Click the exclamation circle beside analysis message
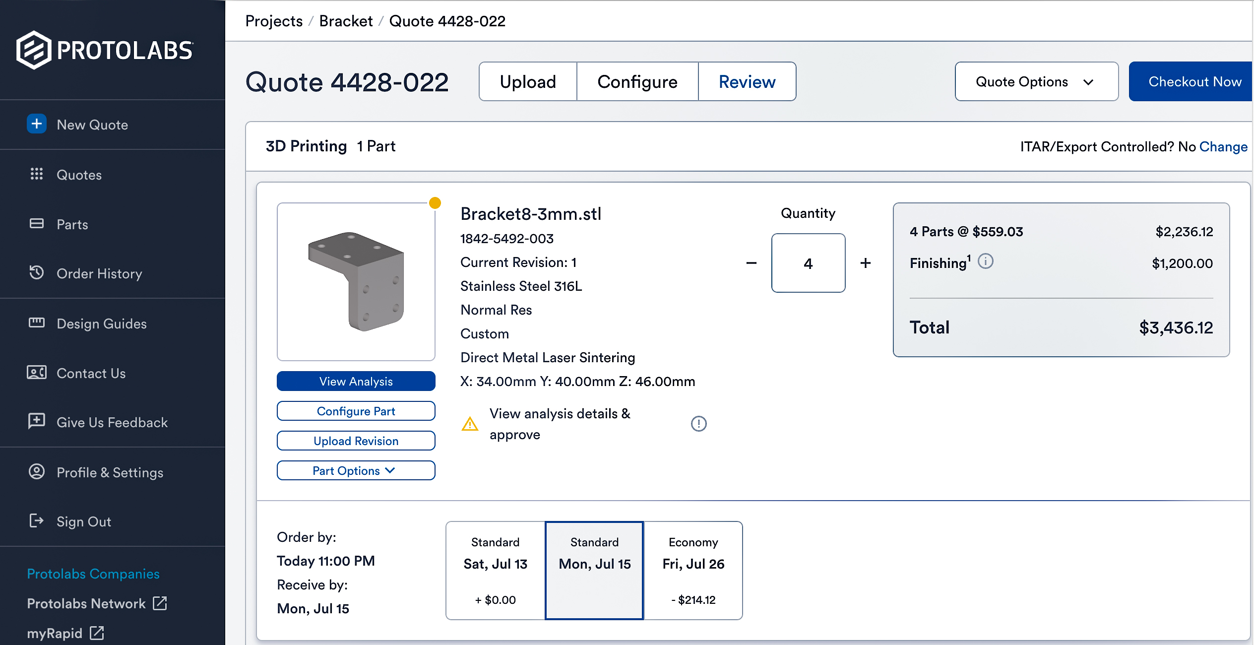This screenshot has height=645, width=1254. (x=698, y=424)
